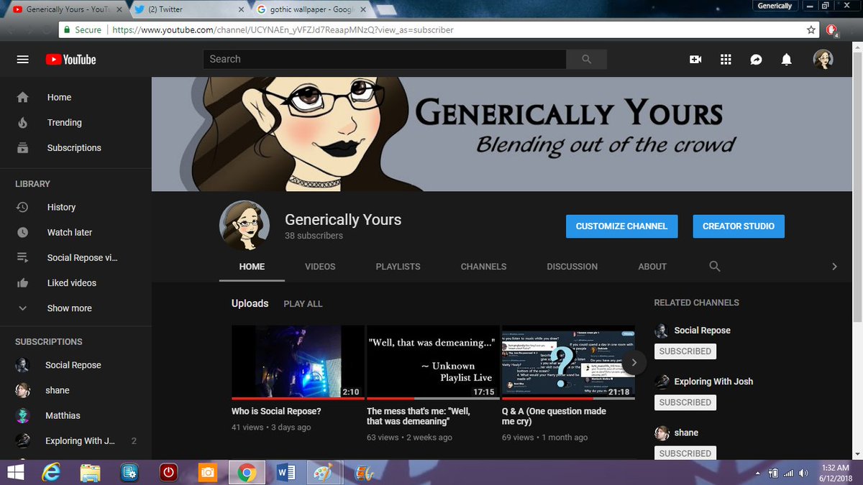Image resolution: width=863 pixels, height=485 pixels.
Task: Open Paint from taskbar
Action: point(324,472)
